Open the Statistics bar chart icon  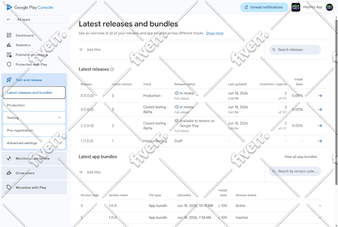9,45
